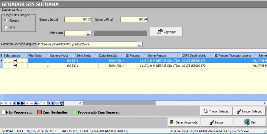Click the filter funnel icon in navigator
The height and width of the screenshot is (134, 267).
click(61, 103)
